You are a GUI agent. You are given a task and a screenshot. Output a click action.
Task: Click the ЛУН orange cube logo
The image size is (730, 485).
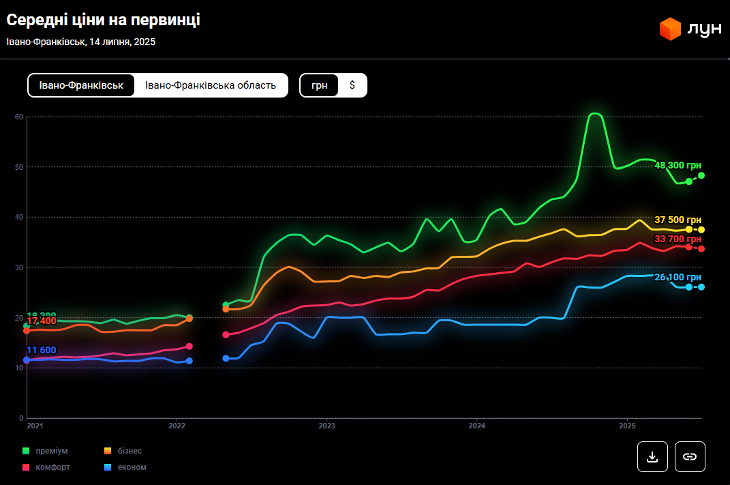(x=670, y=29)
